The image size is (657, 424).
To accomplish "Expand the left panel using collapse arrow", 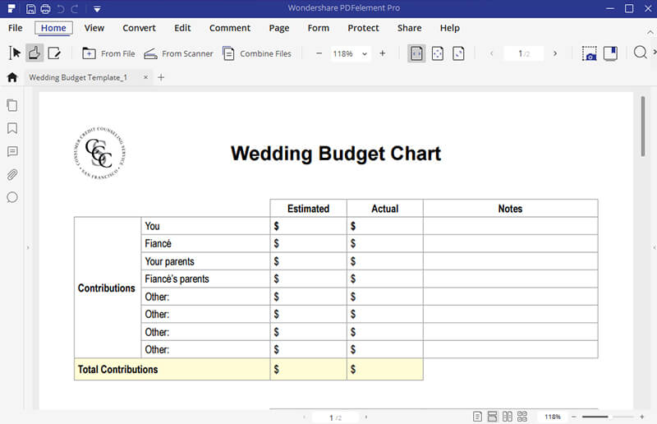I will tap(28, 247).
